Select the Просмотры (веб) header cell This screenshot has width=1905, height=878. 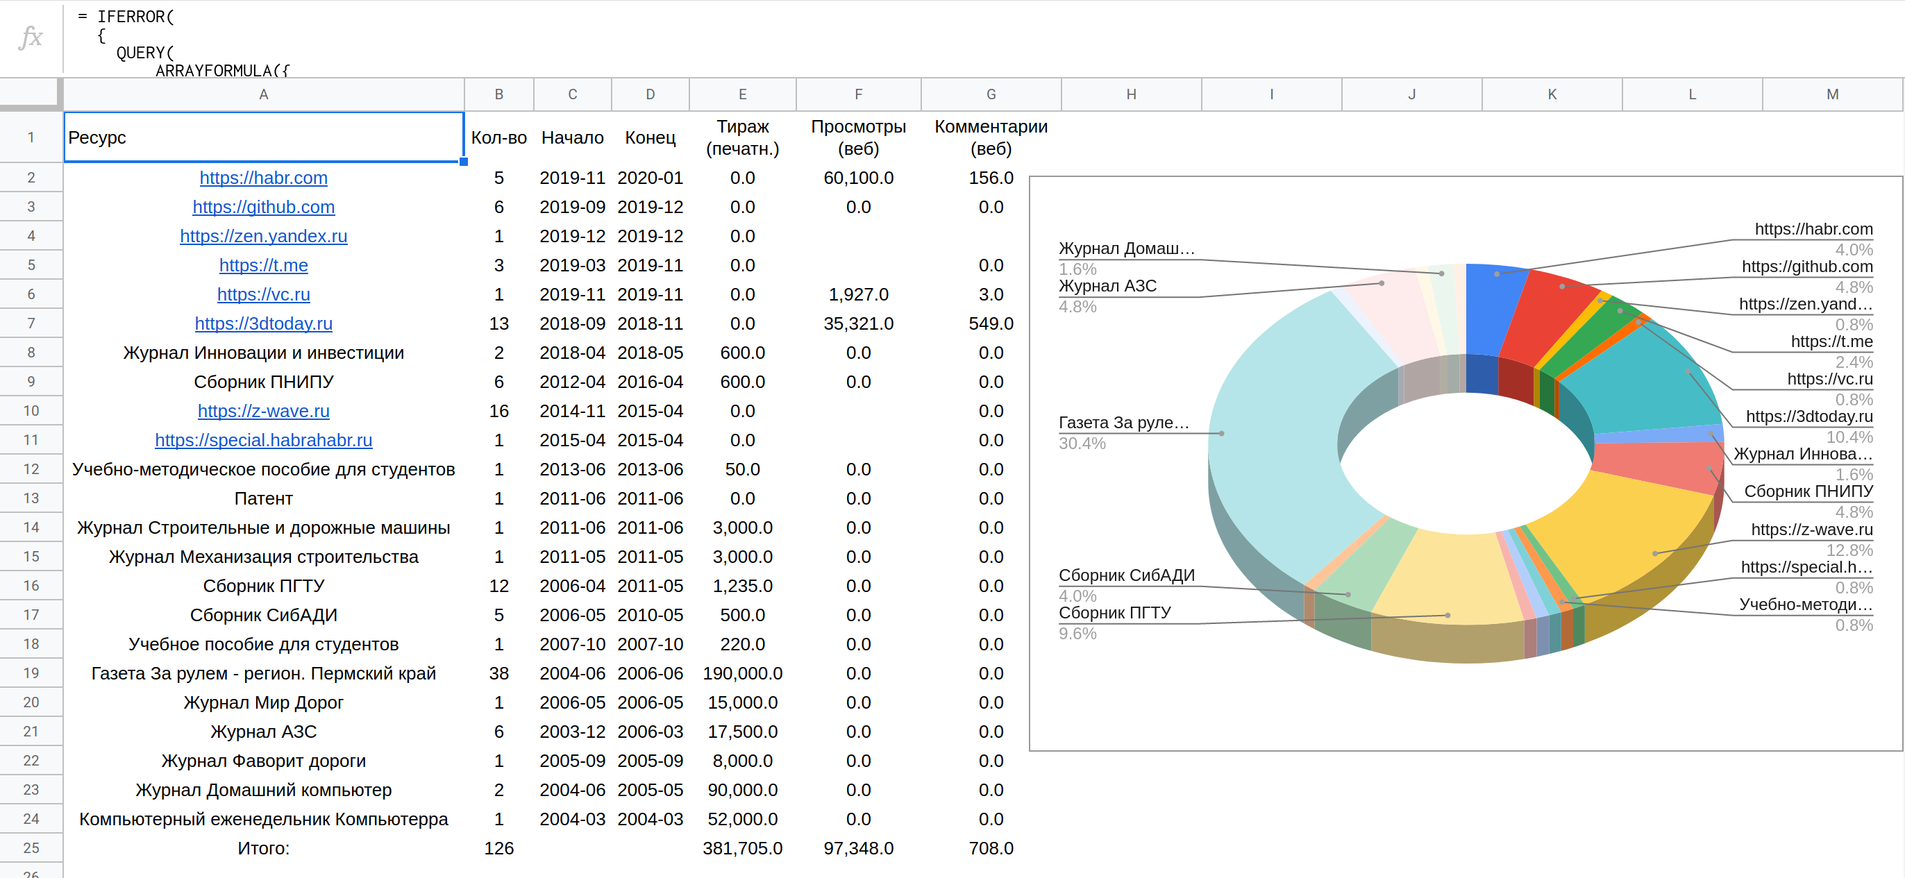click(x=858, y=137)
